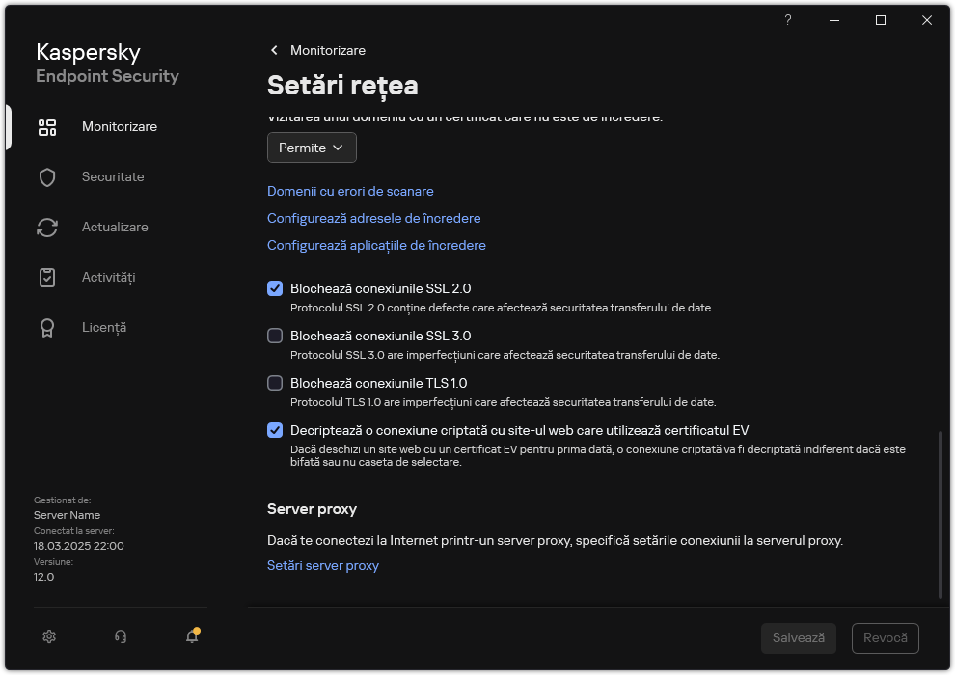Go back using the Monitorizare chevron

tap(274, 50)
